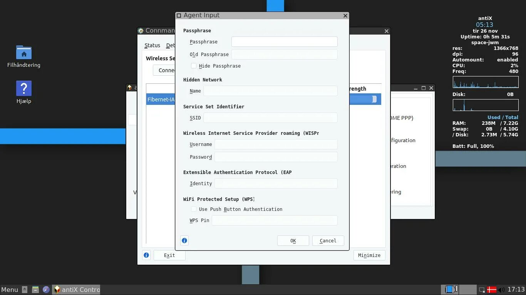The image size is (526, 295).
Task: Close the Agent Input dialog
Action: pos(345,15)
